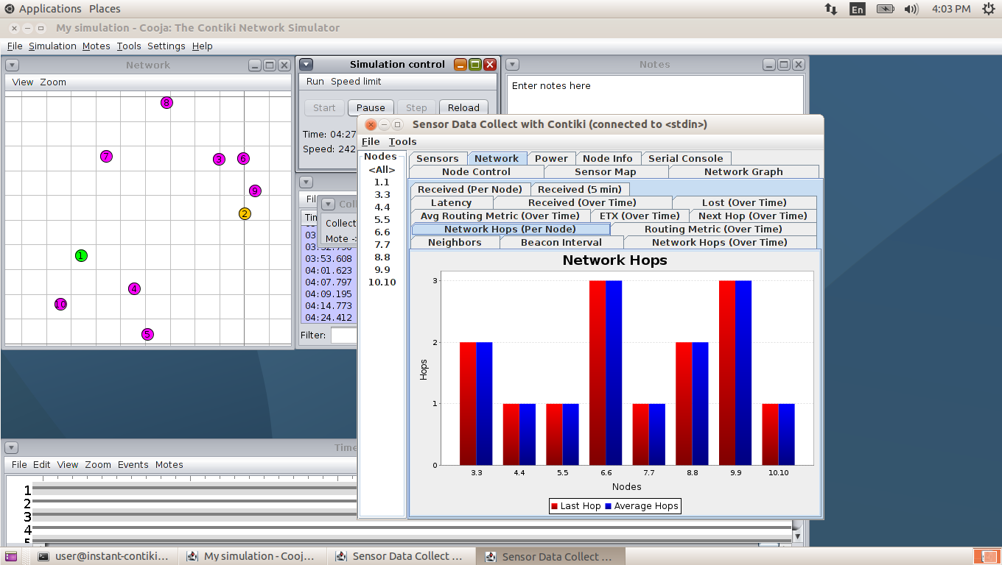Viewport: 1002px width, 565px height.
Task: Click mote 6 in the Network view
Action: [244, 158]
